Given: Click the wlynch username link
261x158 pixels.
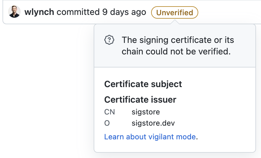Looking at the screenshot, I should (x=39, y=12).
